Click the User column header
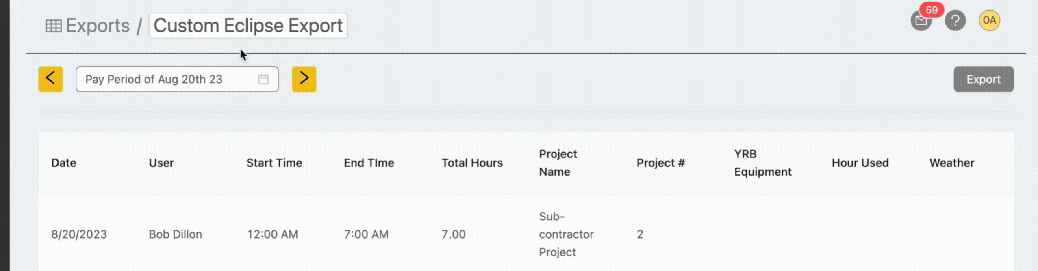The width and height of the screenshot is (1038, 271). tap(161, 163)
